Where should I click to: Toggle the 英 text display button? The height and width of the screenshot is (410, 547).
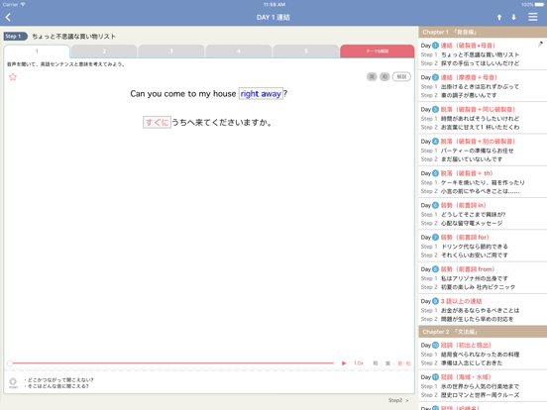[372, 76]
